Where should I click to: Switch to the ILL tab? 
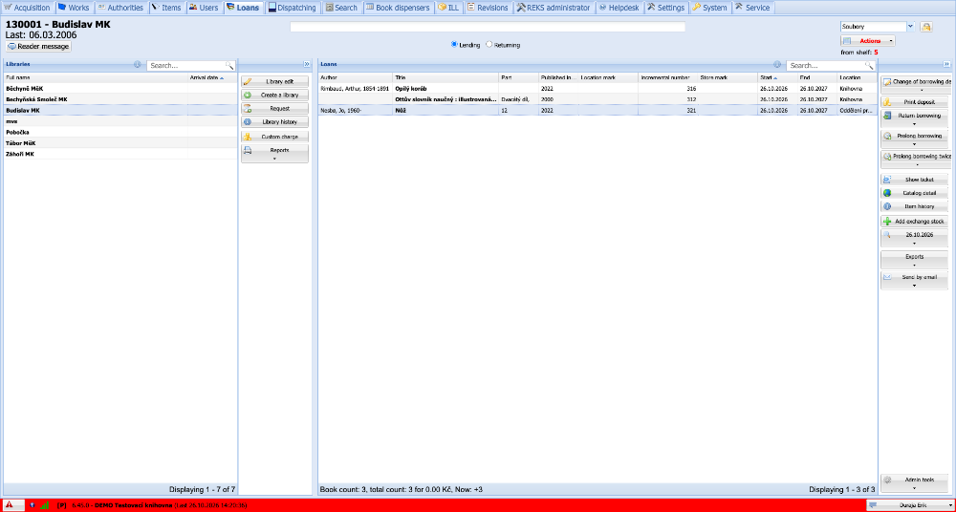(448, 8)
